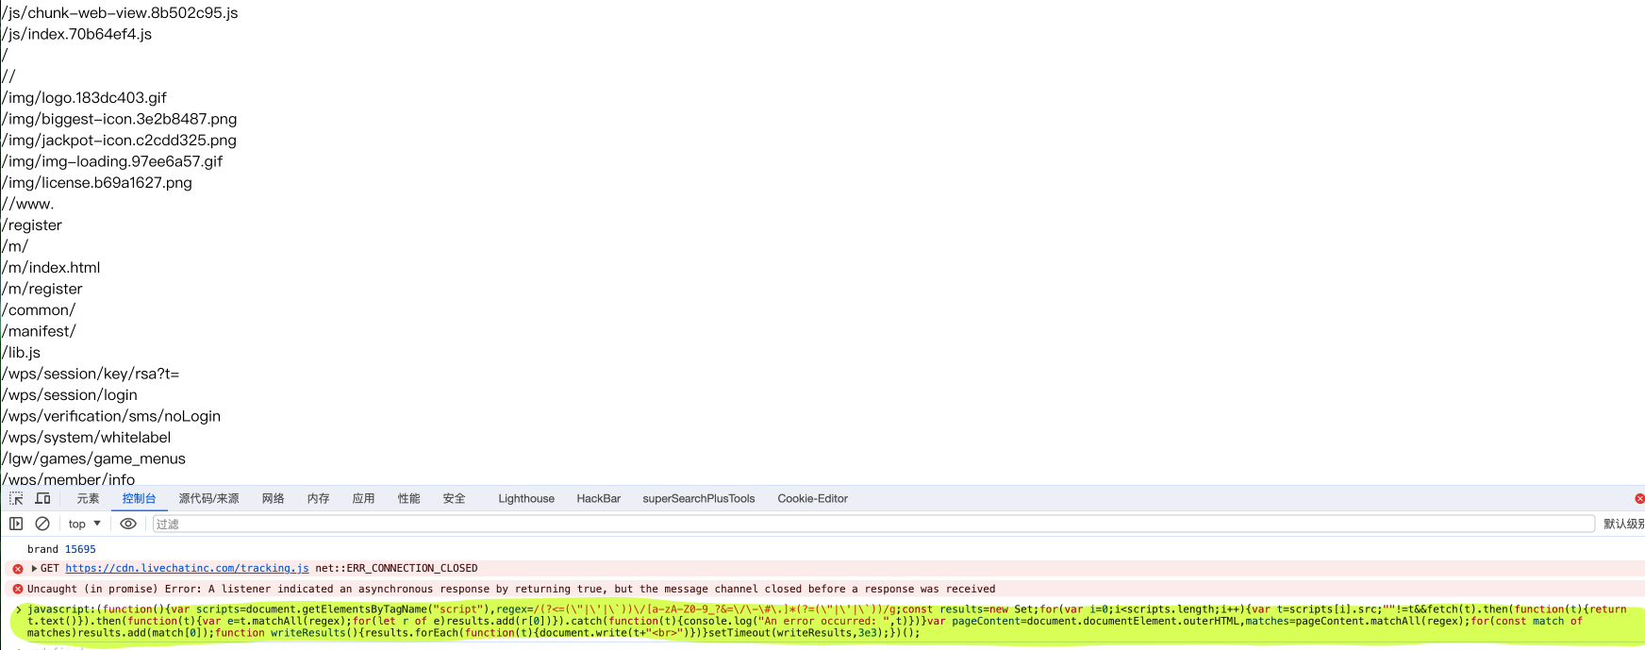
Task: Open the top context dropdown
Action: 84,524
